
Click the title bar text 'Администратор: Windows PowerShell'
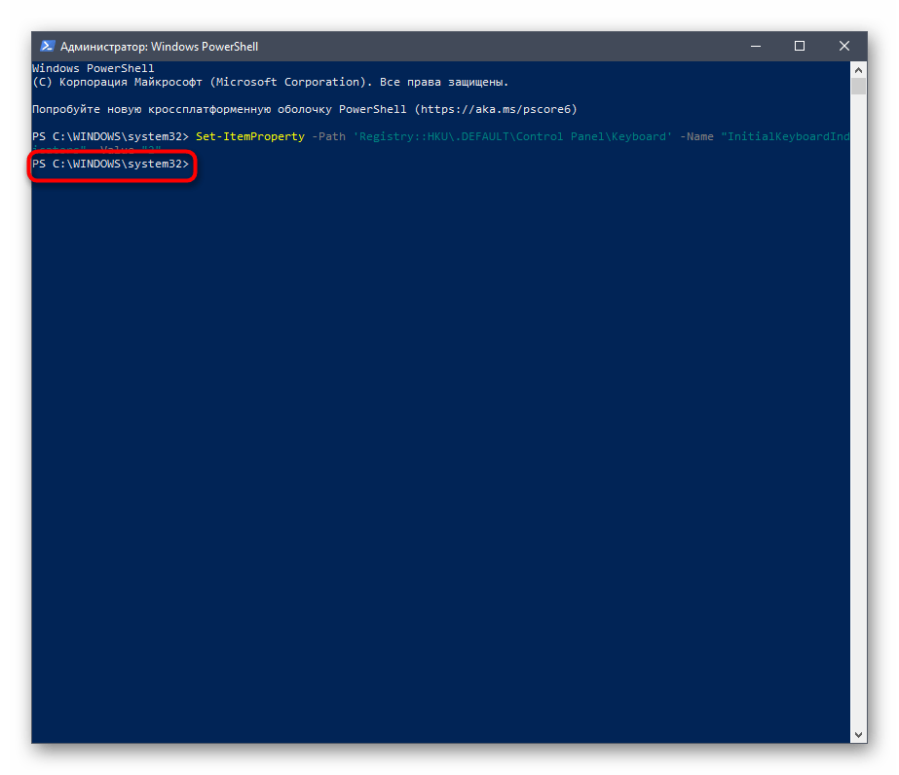click(x=159, y=47)
